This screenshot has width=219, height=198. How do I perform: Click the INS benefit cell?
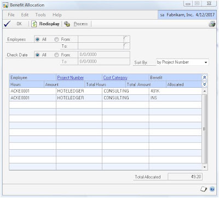click(175, 98)
